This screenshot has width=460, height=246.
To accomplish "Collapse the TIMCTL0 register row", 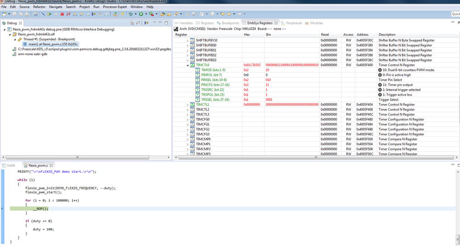I will pos(188,65).
